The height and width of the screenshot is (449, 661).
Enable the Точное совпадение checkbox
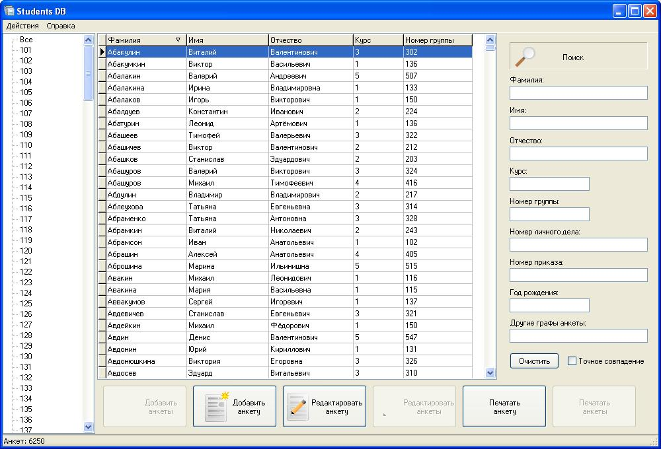click(572, 361)
